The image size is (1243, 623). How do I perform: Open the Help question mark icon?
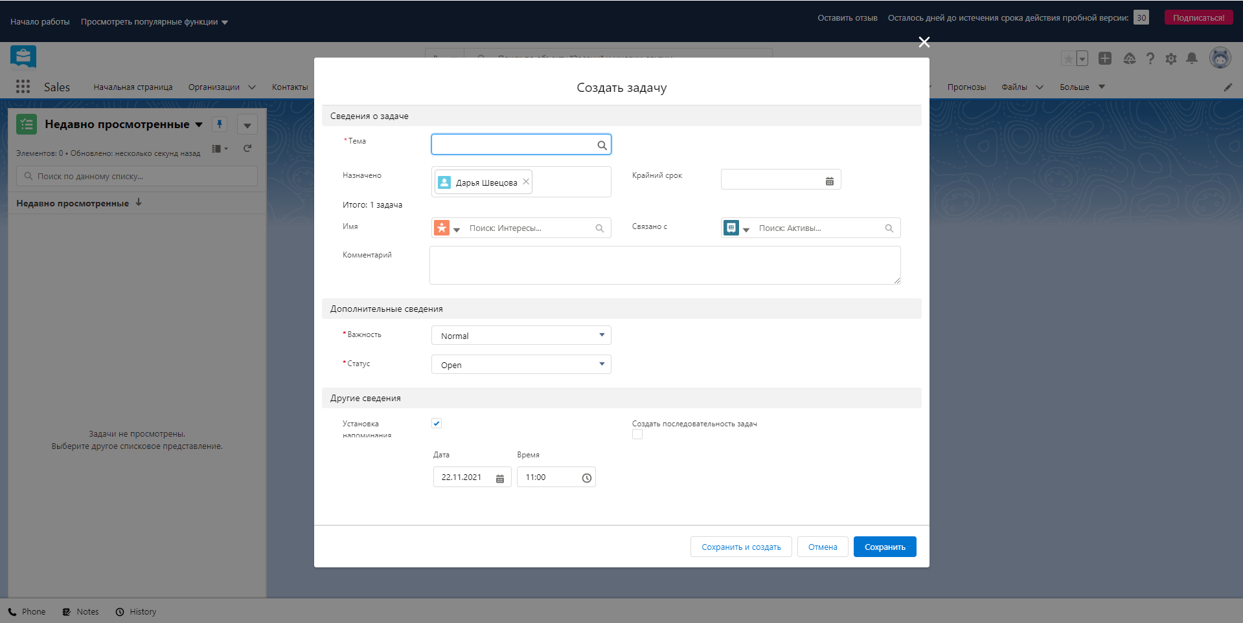1150,58
